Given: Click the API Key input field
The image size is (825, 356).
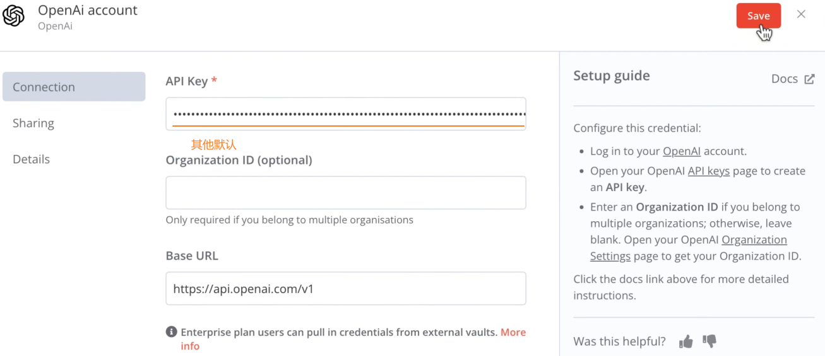Looking at the screenshot, I should pos(346,114).
